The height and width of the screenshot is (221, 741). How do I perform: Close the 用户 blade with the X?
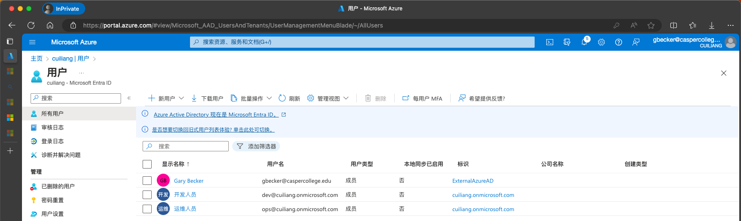[724, 73]
